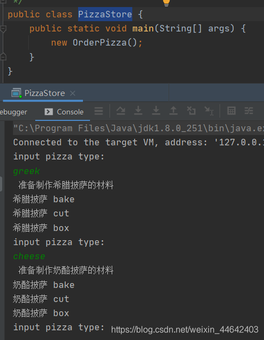Viewport: 264px width, 340px height.
Task: Click the '希腊披萨 box' console line
Action: (x=41, y=228)
